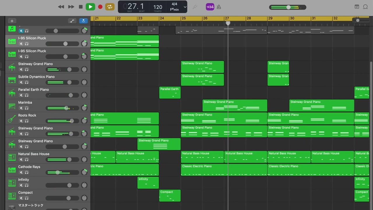Click the Infinity track pan knob

coord(84,185)
